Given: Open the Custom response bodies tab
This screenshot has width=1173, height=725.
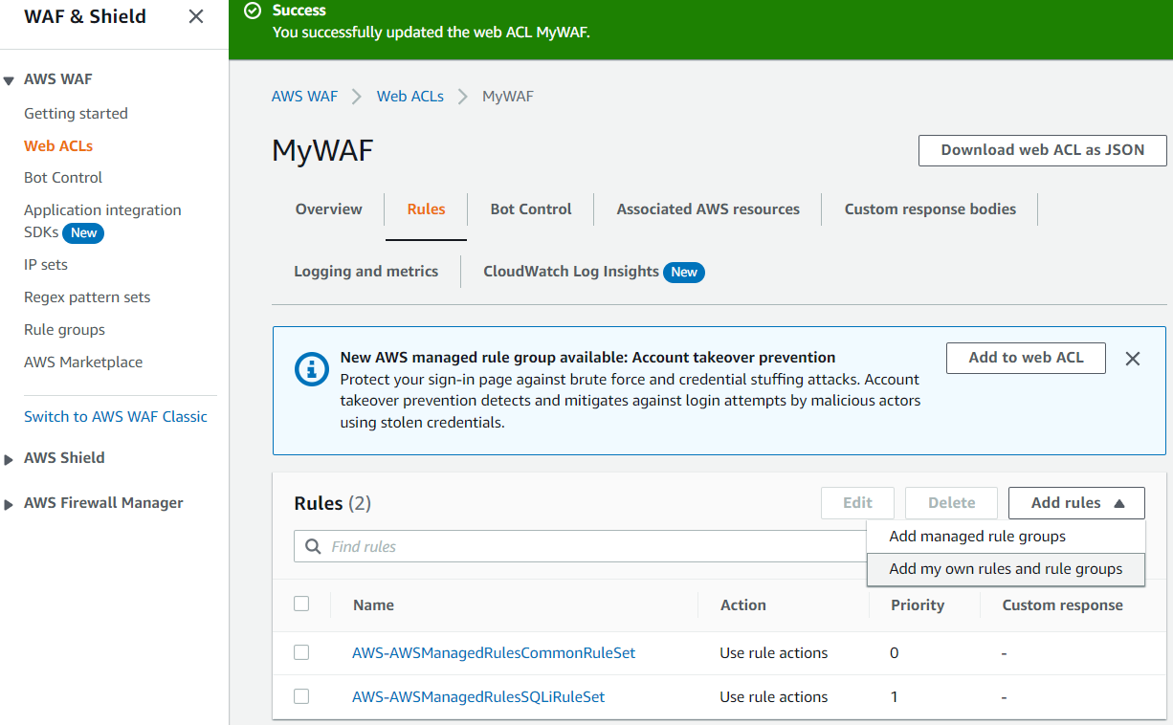Looking at the screenshot, I should 930,209.
